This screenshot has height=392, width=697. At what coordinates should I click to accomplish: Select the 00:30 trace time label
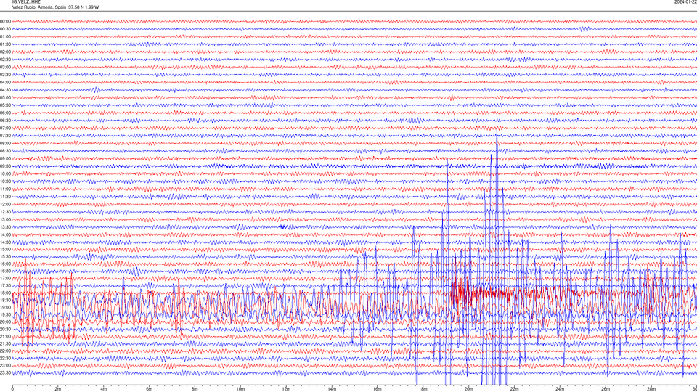(x=5, y=29)
